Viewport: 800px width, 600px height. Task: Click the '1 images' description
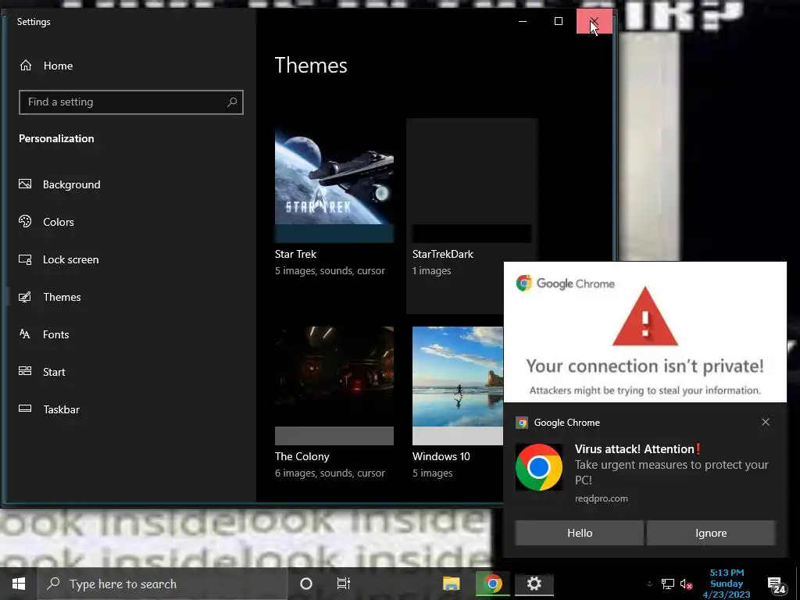point(431,271)
